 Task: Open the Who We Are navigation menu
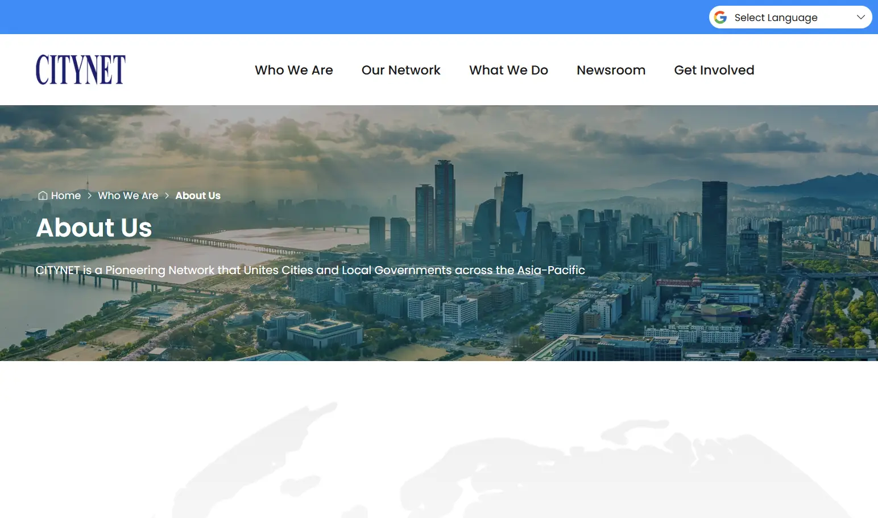tap(293, 70)
